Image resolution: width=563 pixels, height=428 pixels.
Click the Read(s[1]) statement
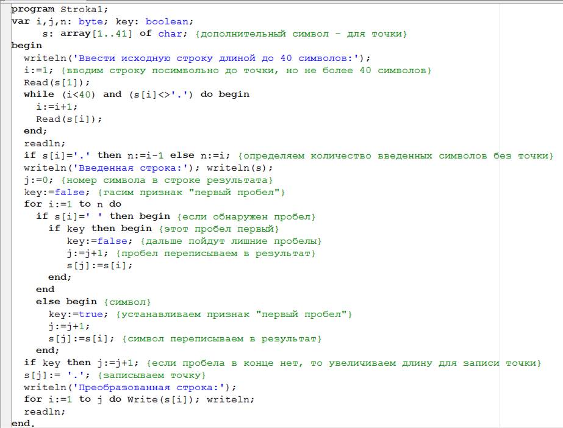(x=57, y=82)
